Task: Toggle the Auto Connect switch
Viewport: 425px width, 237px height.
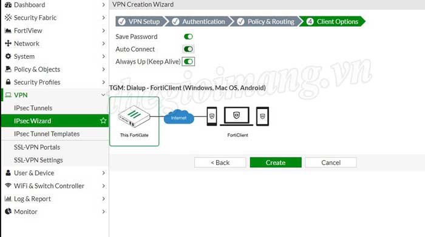Action: coord(188,49)
